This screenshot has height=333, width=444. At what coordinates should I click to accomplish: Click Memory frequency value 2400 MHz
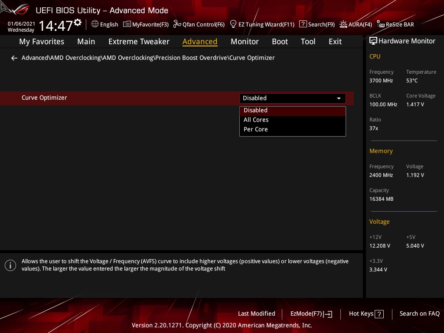381,175
